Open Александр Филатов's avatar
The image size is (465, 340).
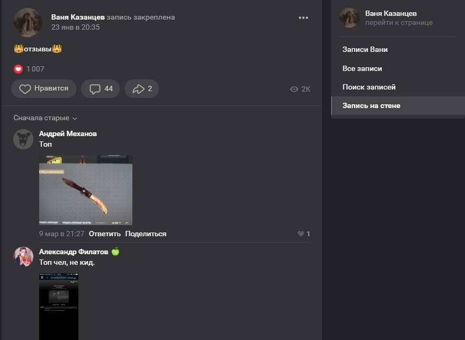click(x=23, y=257)
